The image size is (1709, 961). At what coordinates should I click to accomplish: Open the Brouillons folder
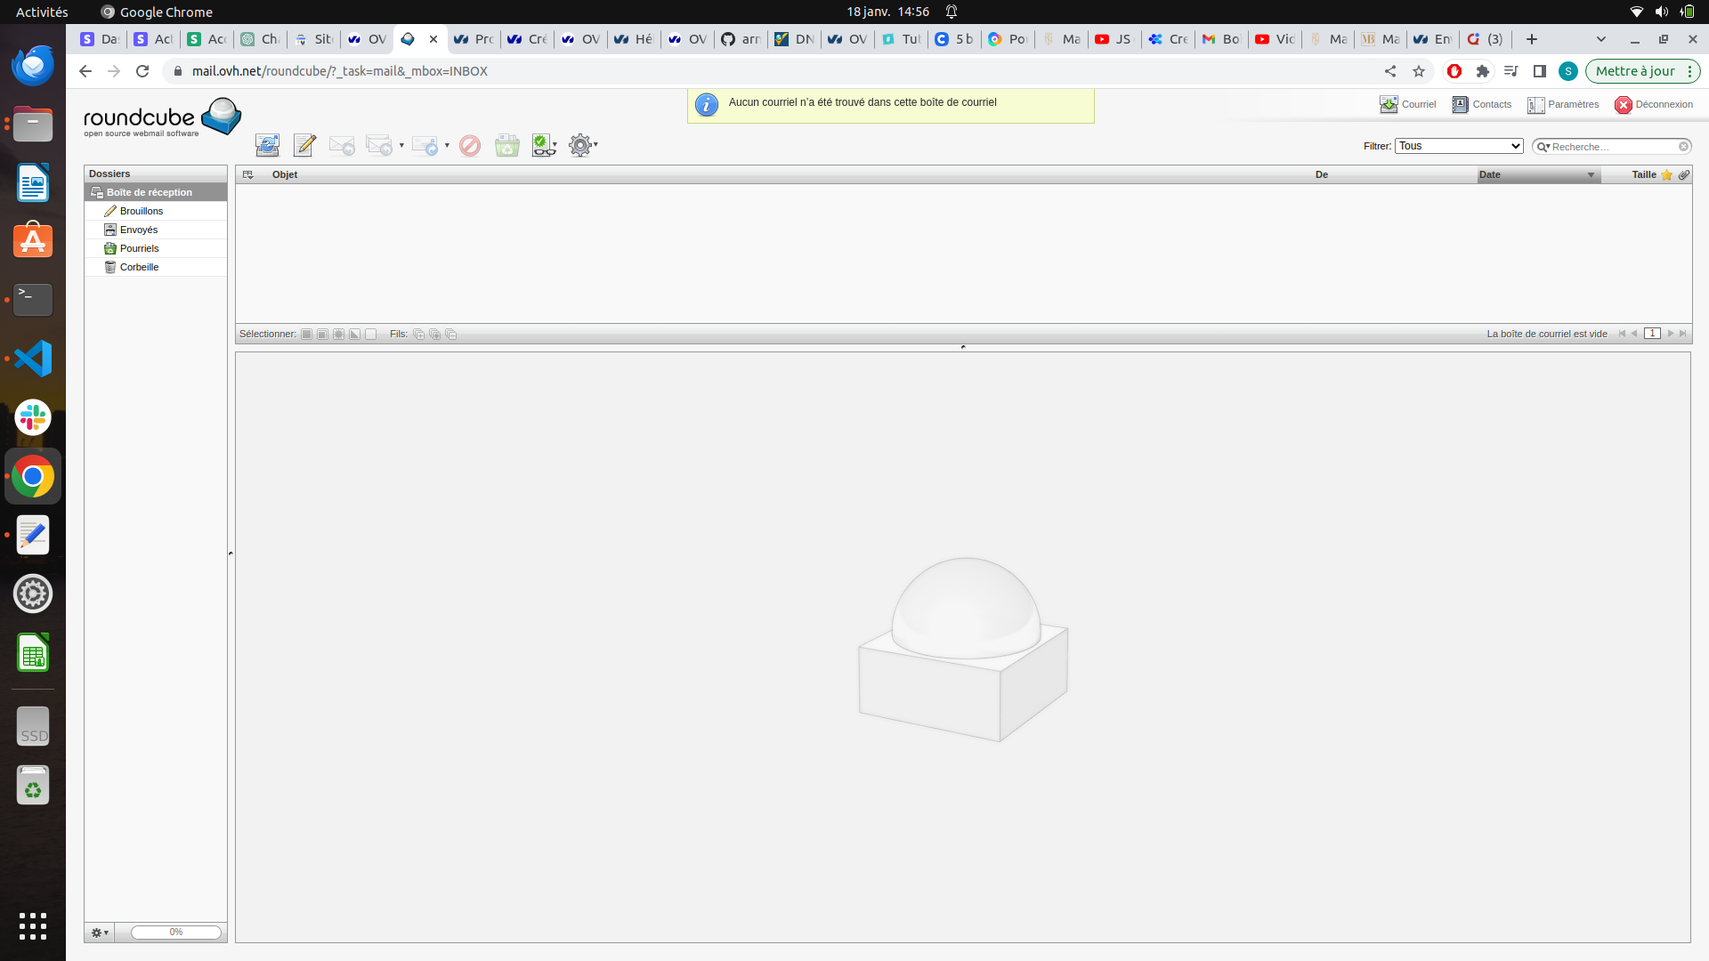(x=142, y=211)
